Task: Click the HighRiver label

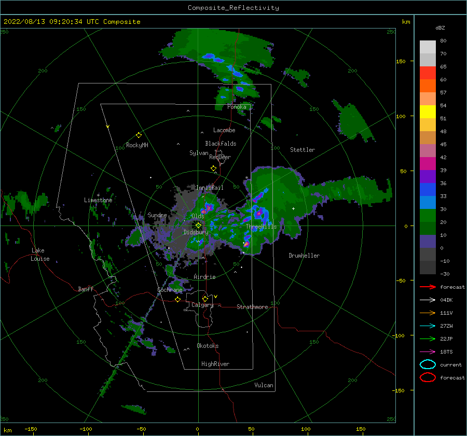Action: [x=215, y=364]
